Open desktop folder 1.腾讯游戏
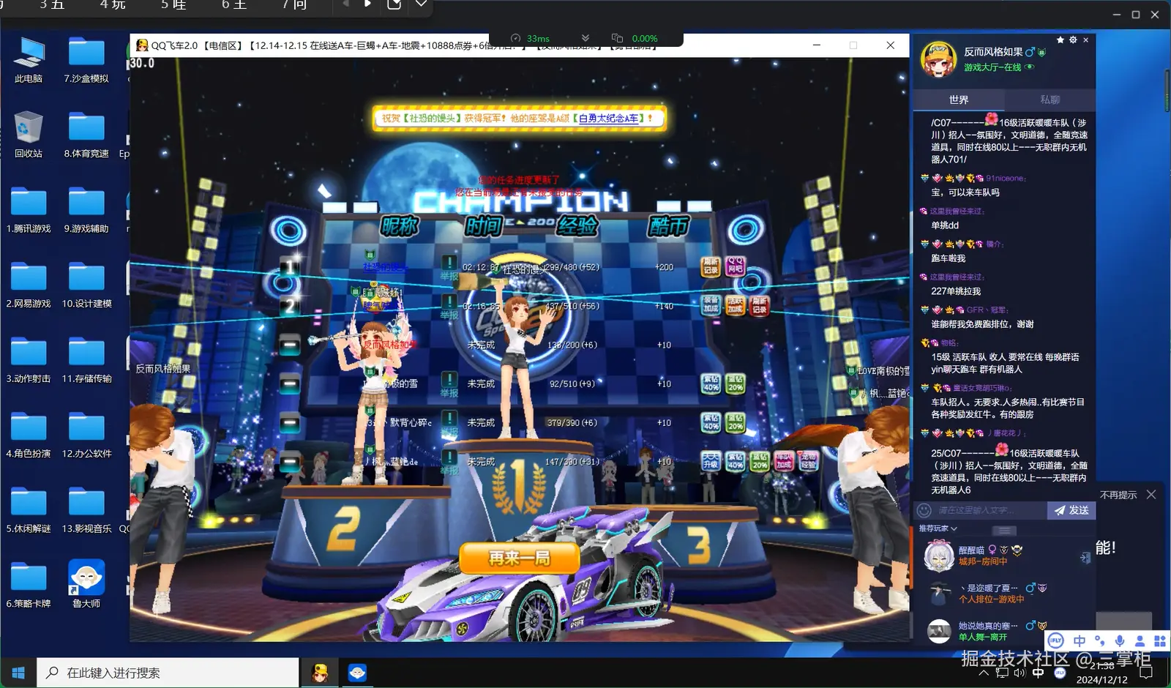The width and height of the screenshot is (1171, 688). [29, 209]
